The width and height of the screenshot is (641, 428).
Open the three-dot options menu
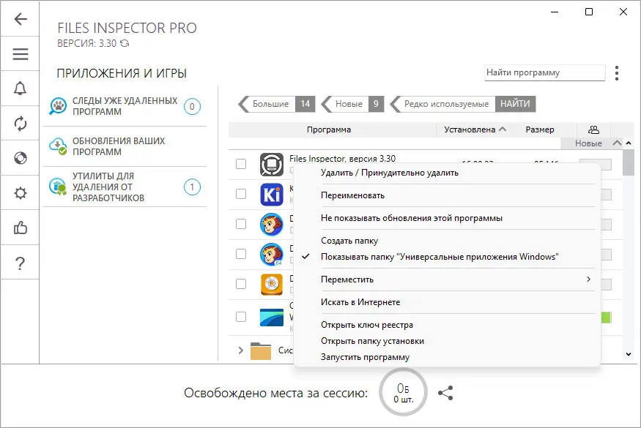tap(617, 73)
